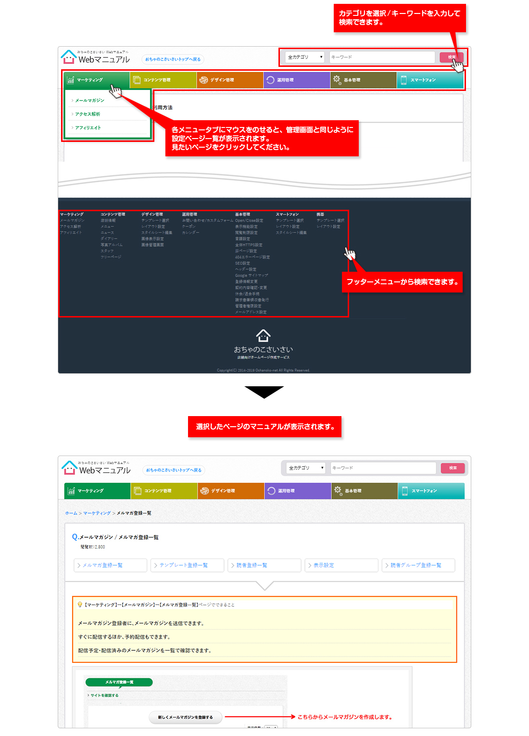Click footer link 登録情報変更
The image size is (529, 736).
[x=246, y=281]
